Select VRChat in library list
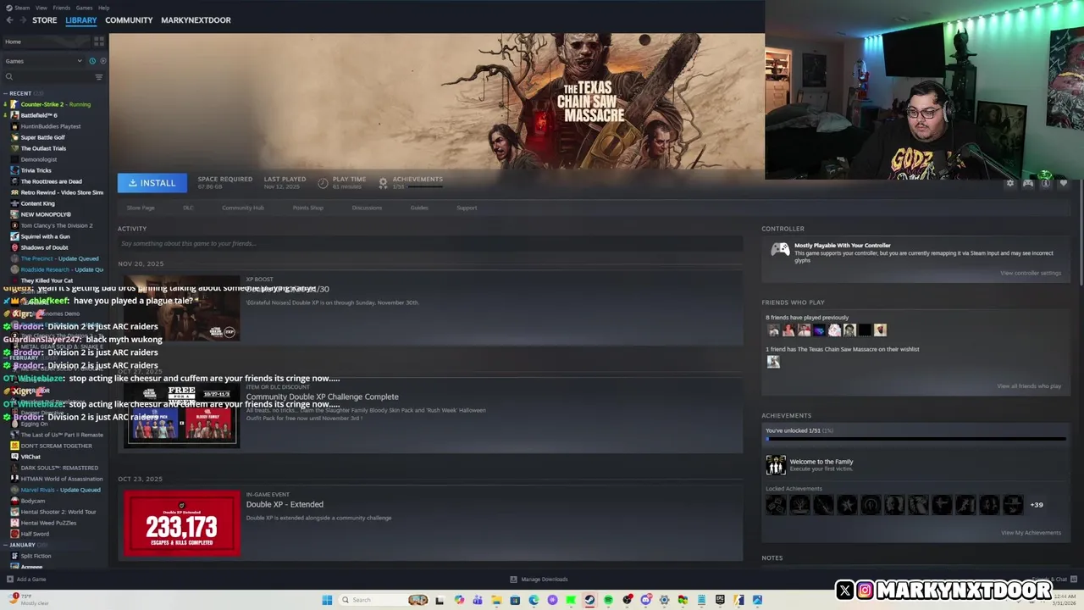Image resolution: width=1084 pixels, height=610 pixels. pyautogui.click(x=30, y=457)
